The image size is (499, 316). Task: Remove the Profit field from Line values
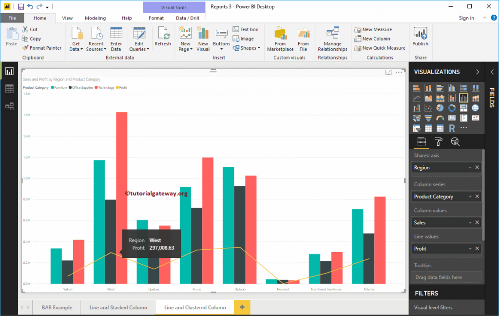[x=477, y=248]
